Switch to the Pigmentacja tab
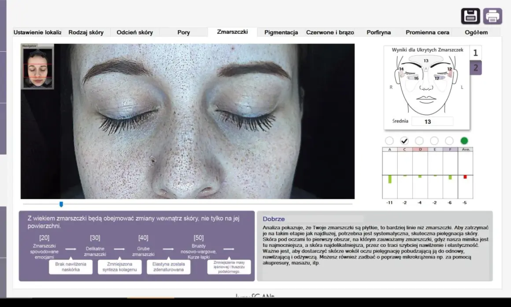The width and height of the screenshot is (511, 307). tap(281, 32)
